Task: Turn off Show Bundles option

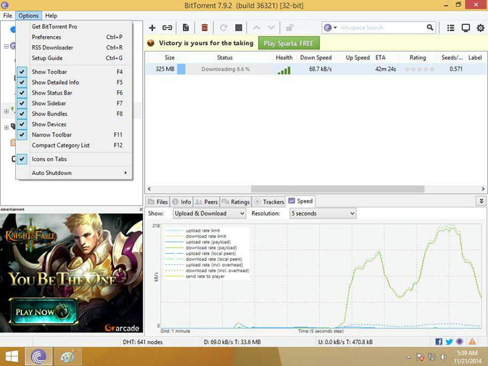Action: (x=74, y=114)
